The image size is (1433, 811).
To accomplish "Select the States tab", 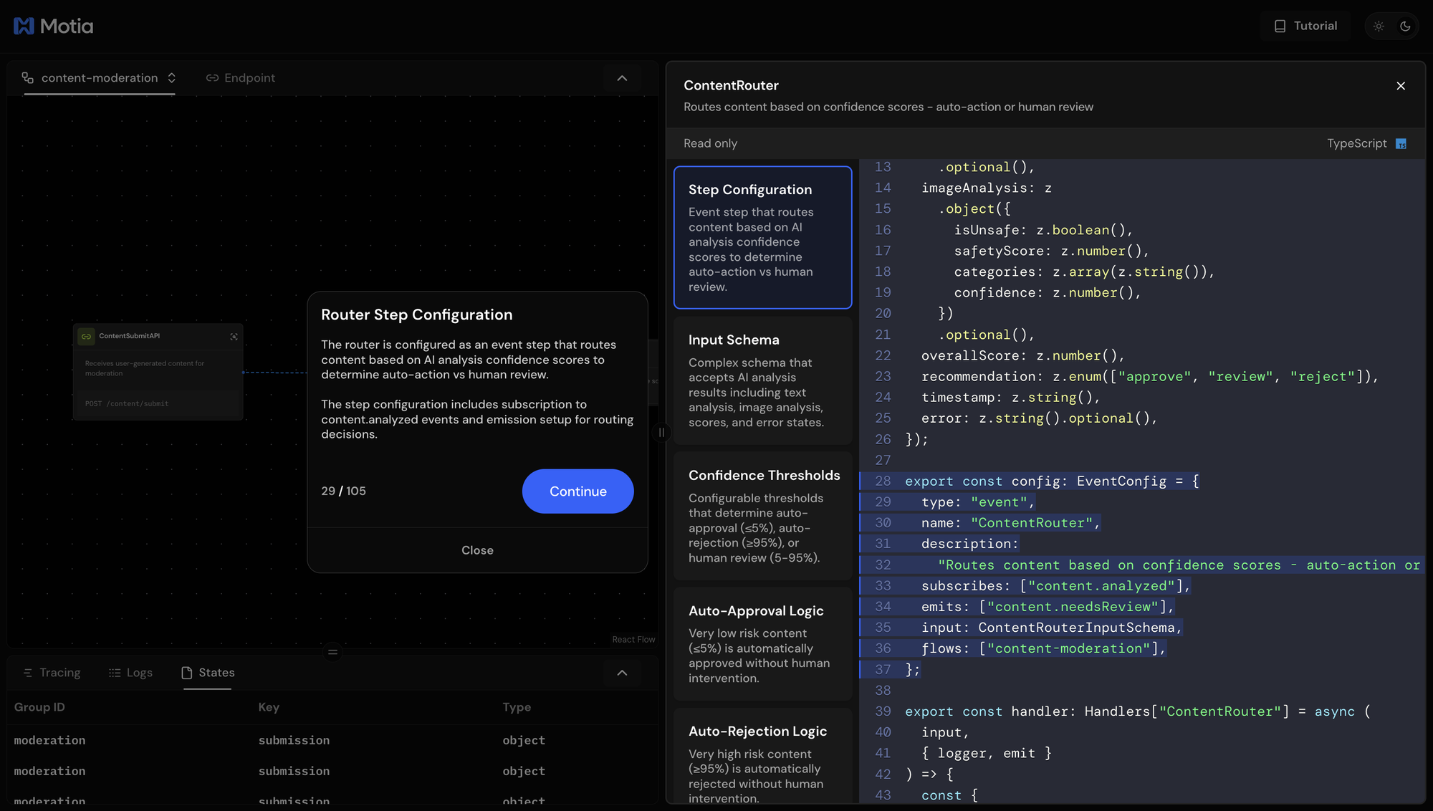I will (208, 673).
